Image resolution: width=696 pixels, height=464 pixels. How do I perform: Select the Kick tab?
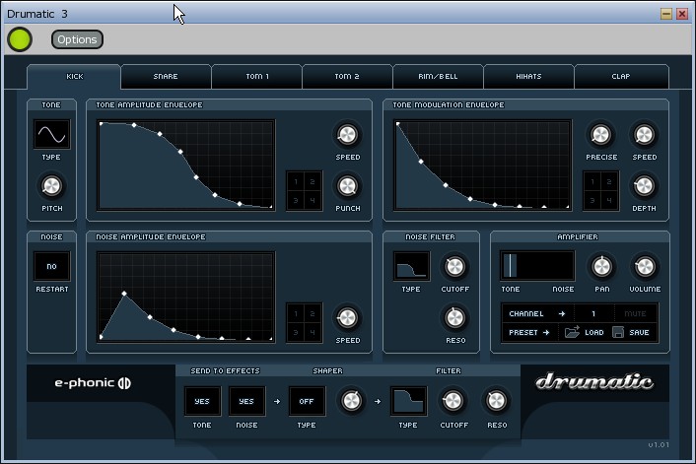pos(74,76)
